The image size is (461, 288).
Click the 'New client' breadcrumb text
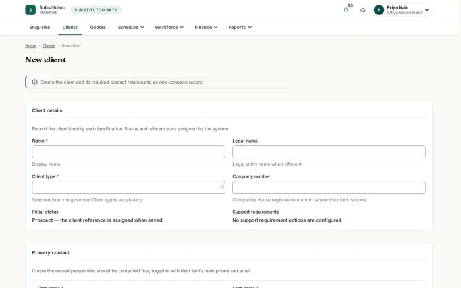[71, 46]
